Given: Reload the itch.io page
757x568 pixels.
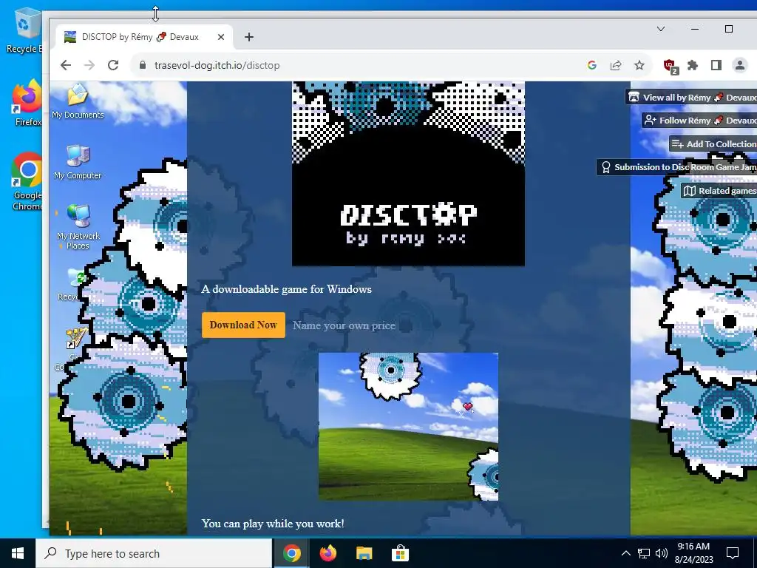Looking at the screenshot, I should click(113, 65).
